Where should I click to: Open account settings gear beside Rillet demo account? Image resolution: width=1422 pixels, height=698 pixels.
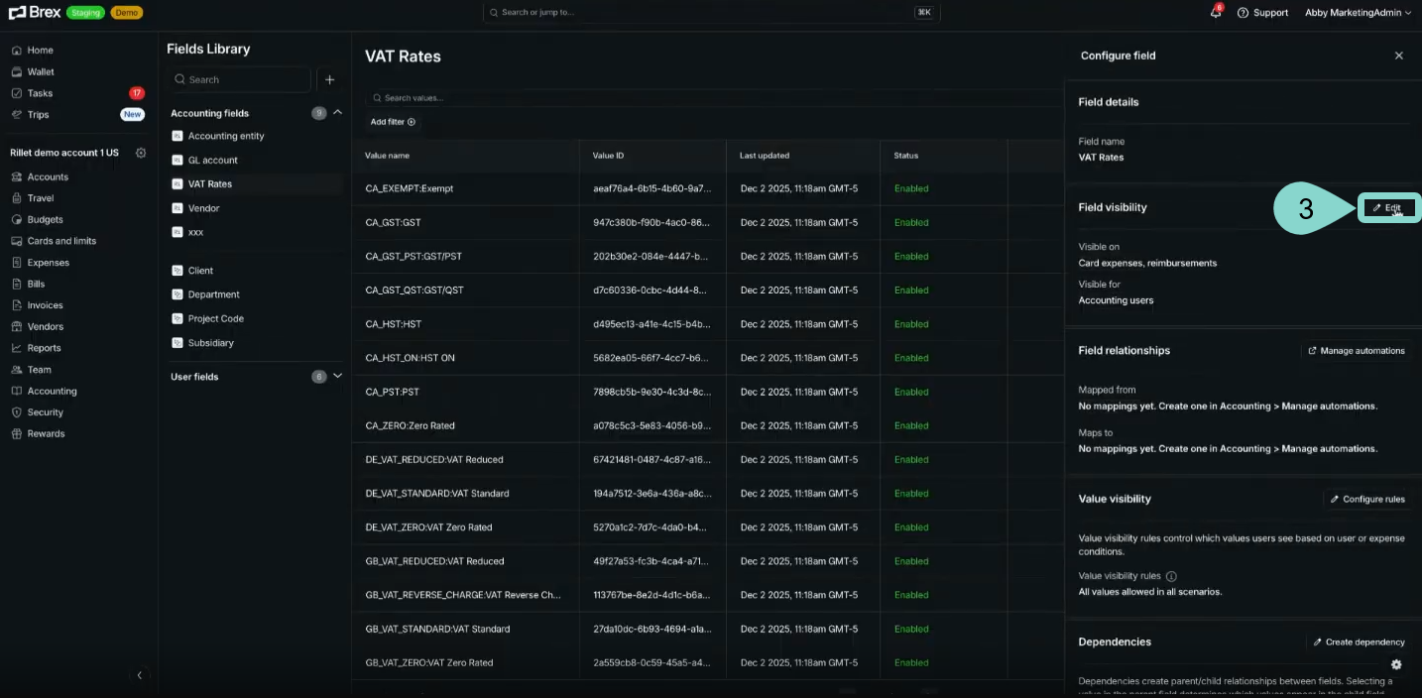[x=141, y=153]
